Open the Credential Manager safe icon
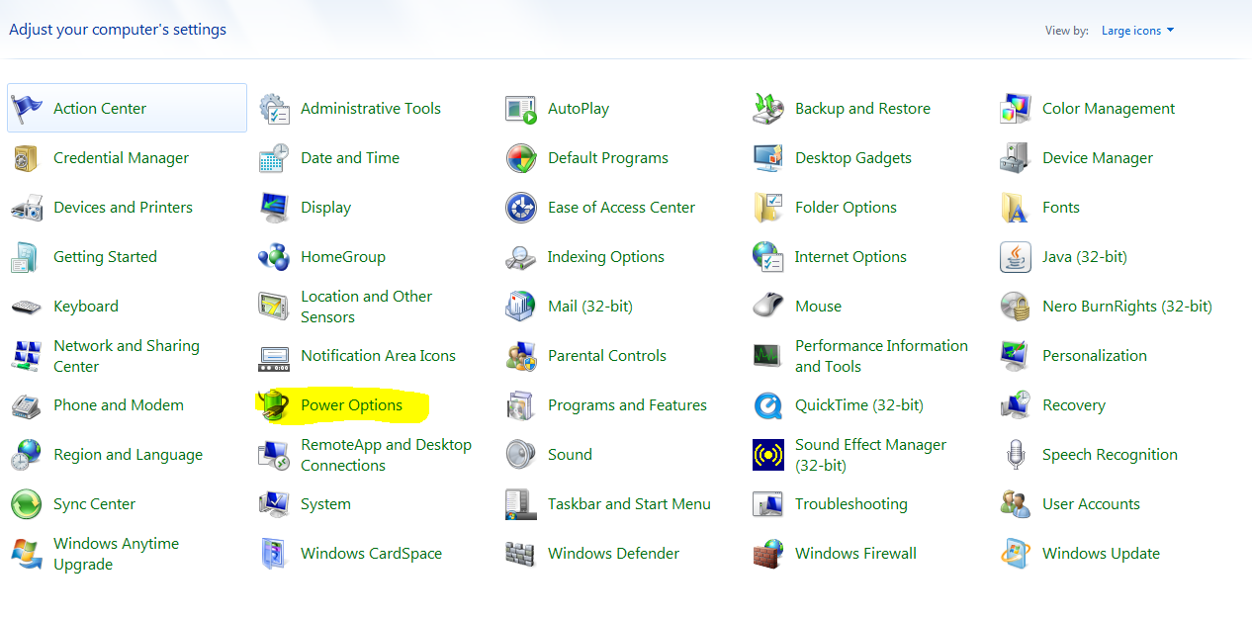Viewport: 1252px width, 619px height. tap(27, 157)
